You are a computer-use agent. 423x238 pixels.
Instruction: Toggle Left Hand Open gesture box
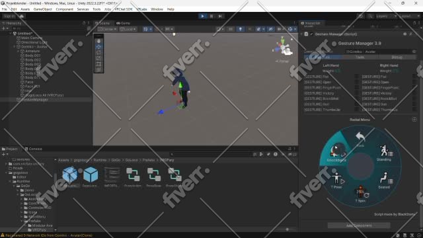click(x=357, y=82)
